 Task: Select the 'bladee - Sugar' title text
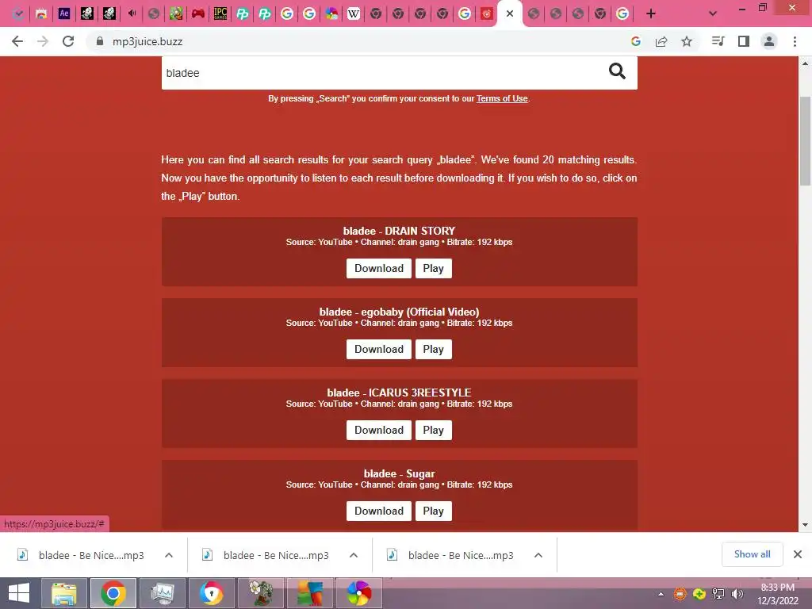point(400,473)
